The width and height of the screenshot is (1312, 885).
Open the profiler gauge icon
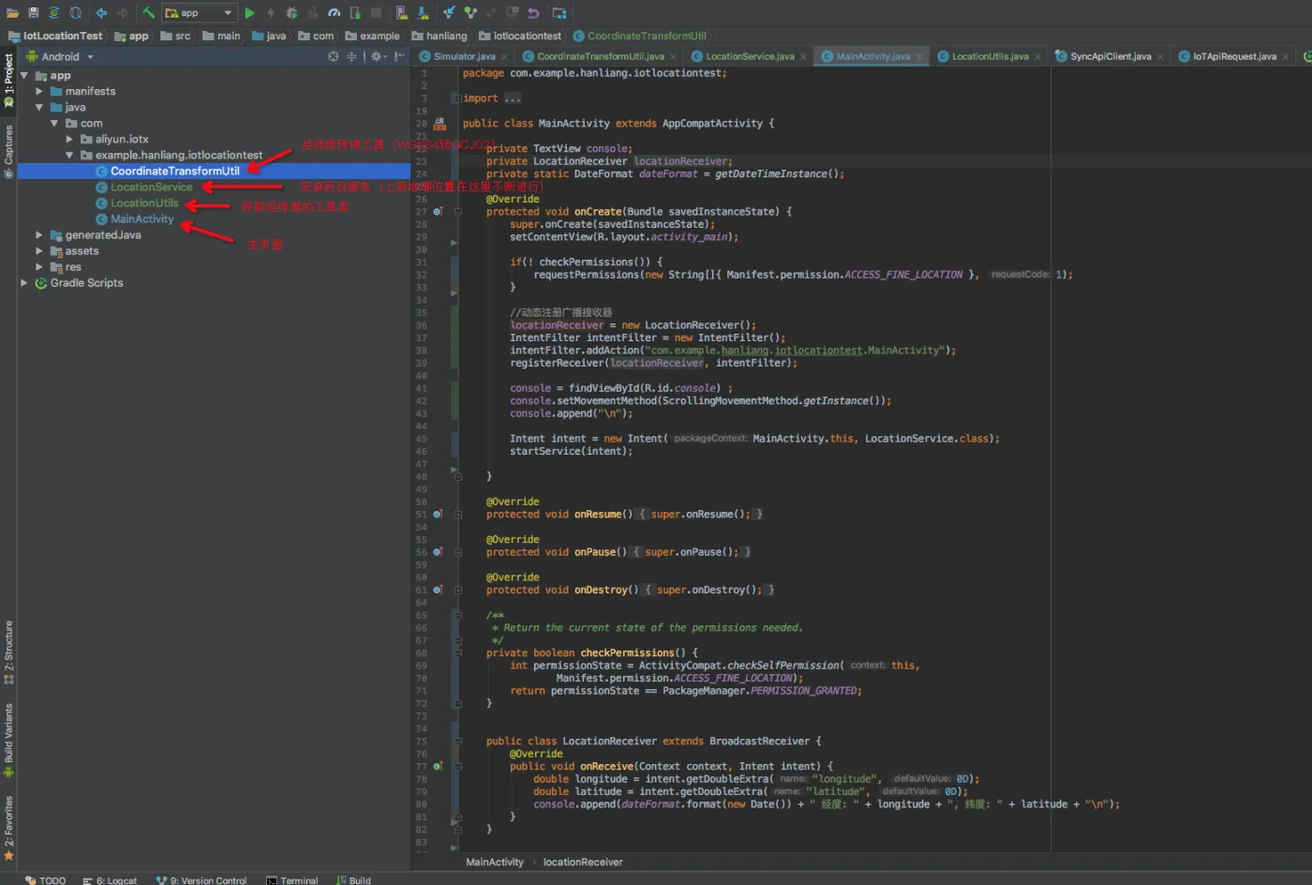click(334, 13)
